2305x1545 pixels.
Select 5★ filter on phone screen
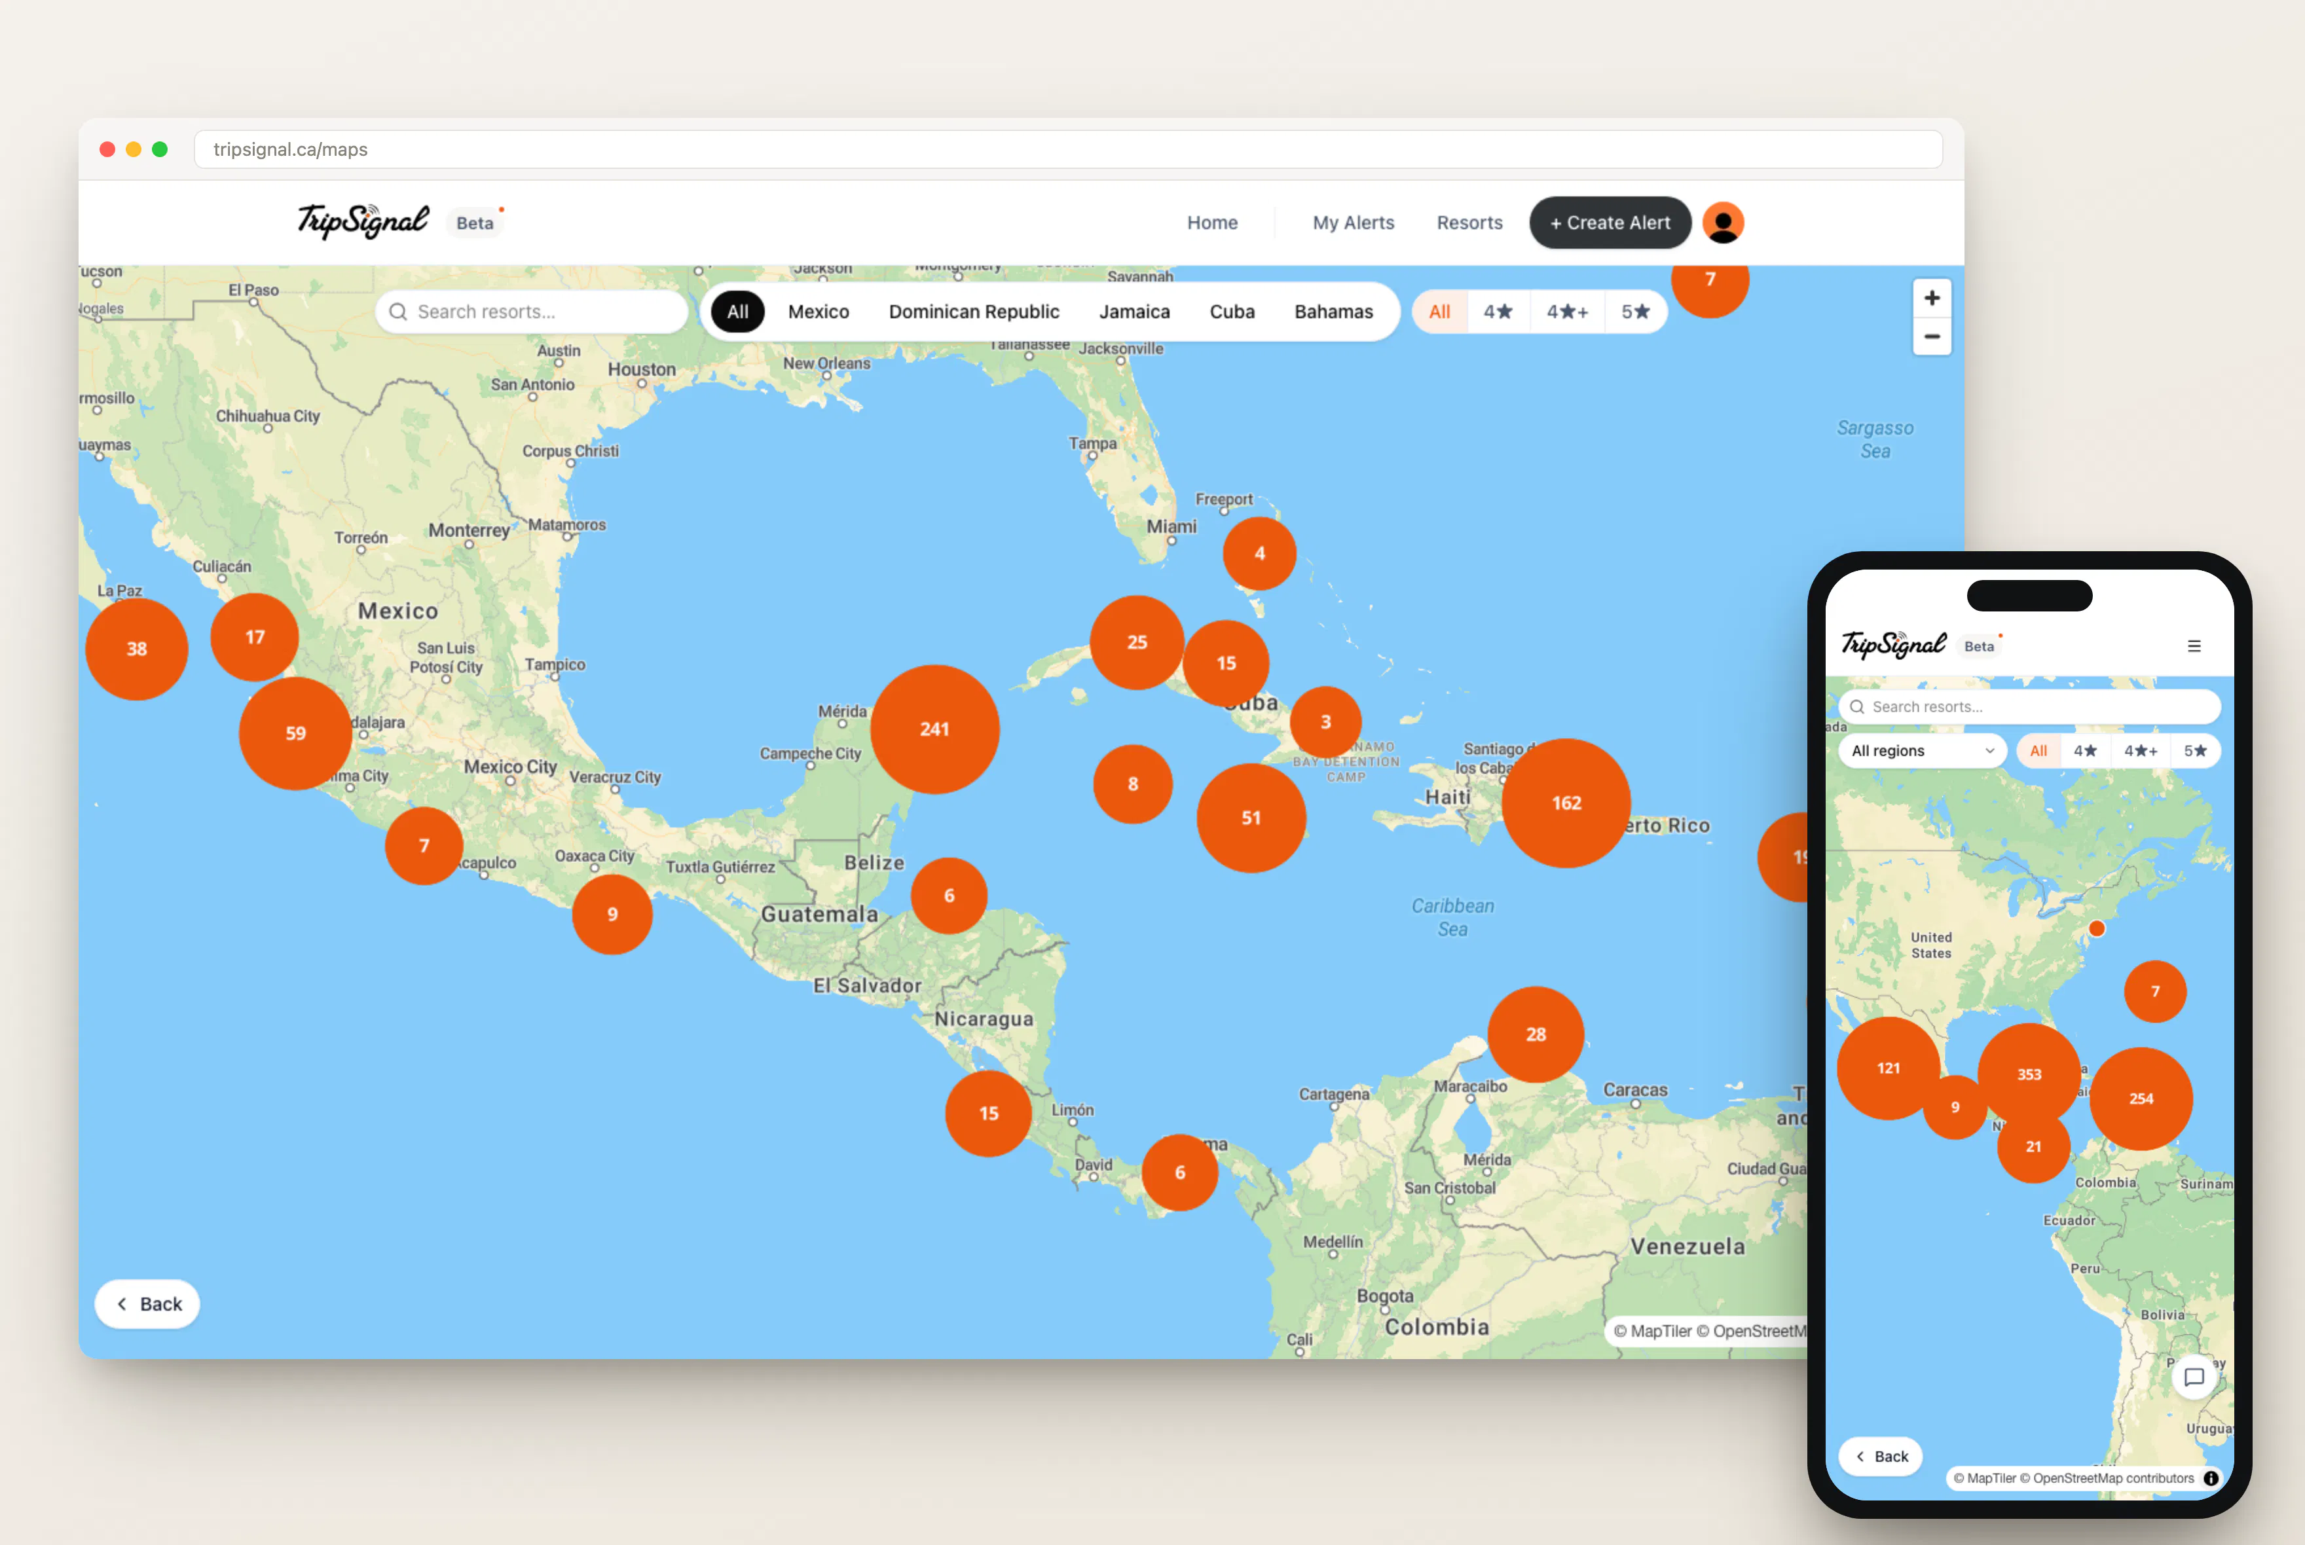[x=2194, y=751]
